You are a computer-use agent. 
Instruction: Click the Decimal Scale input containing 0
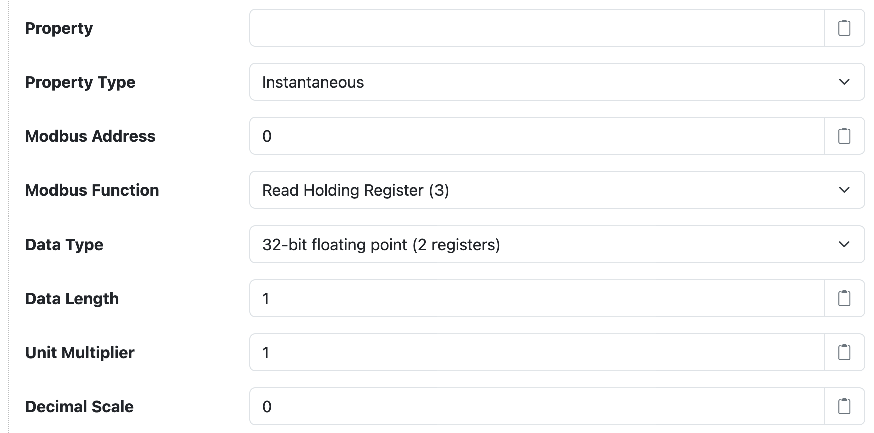click(501, 406)
